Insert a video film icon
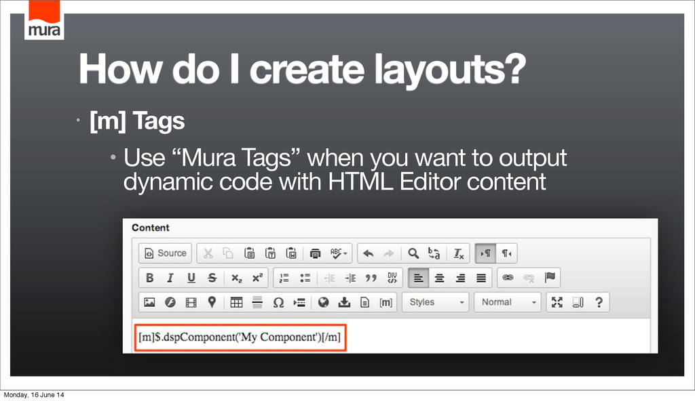This screenshot has height=401, width=695. coord(191,302)
